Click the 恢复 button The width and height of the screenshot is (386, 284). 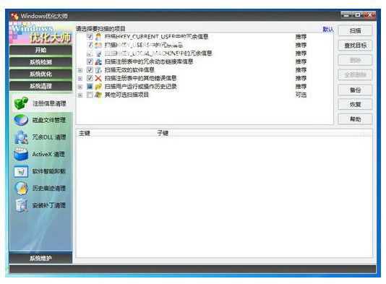pyautogui.click(x=355, y=105)
